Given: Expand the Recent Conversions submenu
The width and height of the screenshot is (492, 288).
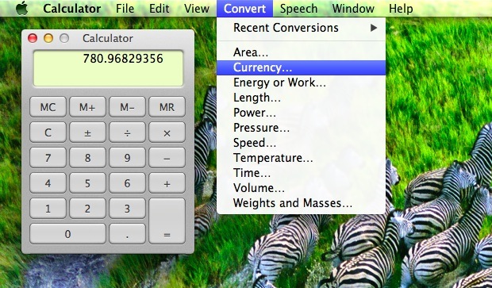Looking at the screenshot, I should [x=301, y=28].
